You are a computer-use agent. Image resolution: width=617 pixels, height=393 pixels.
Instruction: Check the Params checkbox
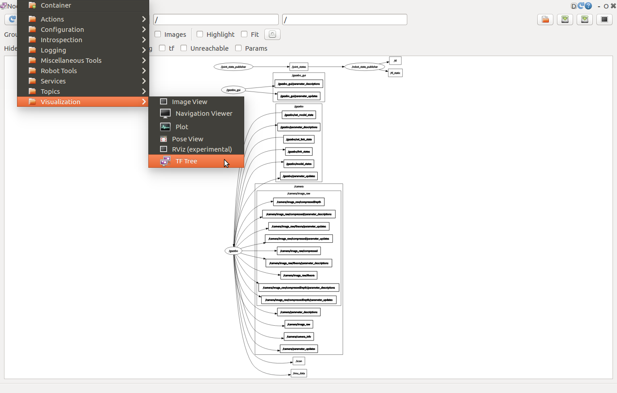[238, 48]
